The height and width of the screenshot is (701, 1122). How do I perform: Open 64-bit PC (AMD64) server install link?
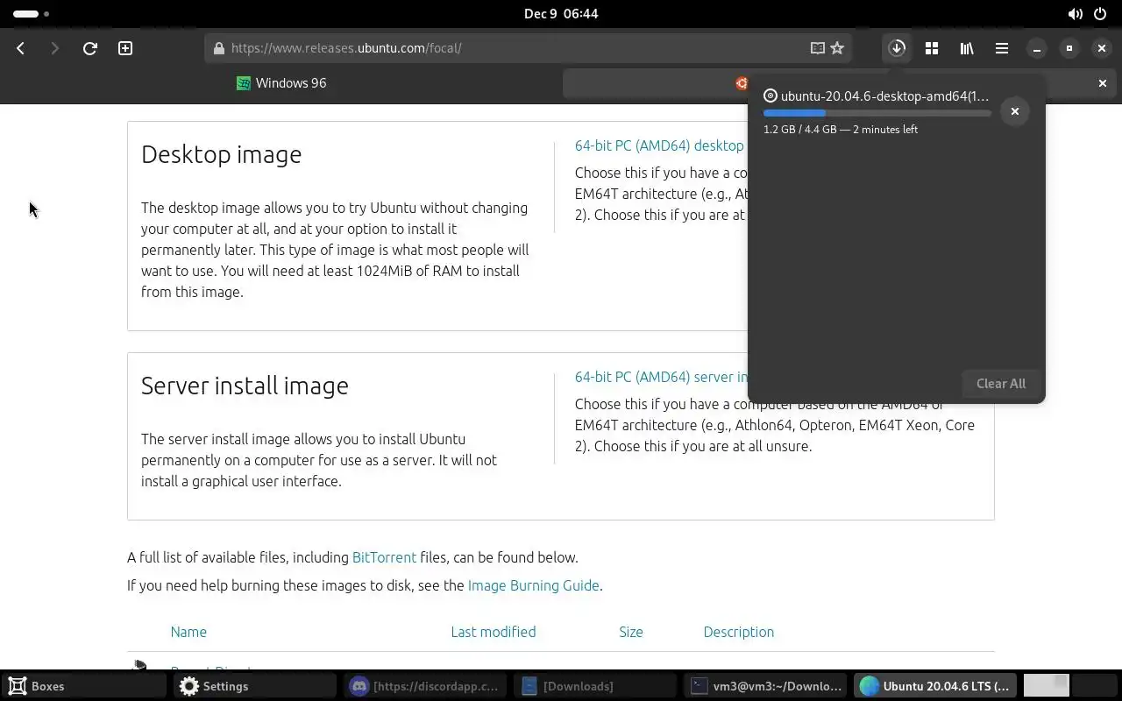(661, 377)
